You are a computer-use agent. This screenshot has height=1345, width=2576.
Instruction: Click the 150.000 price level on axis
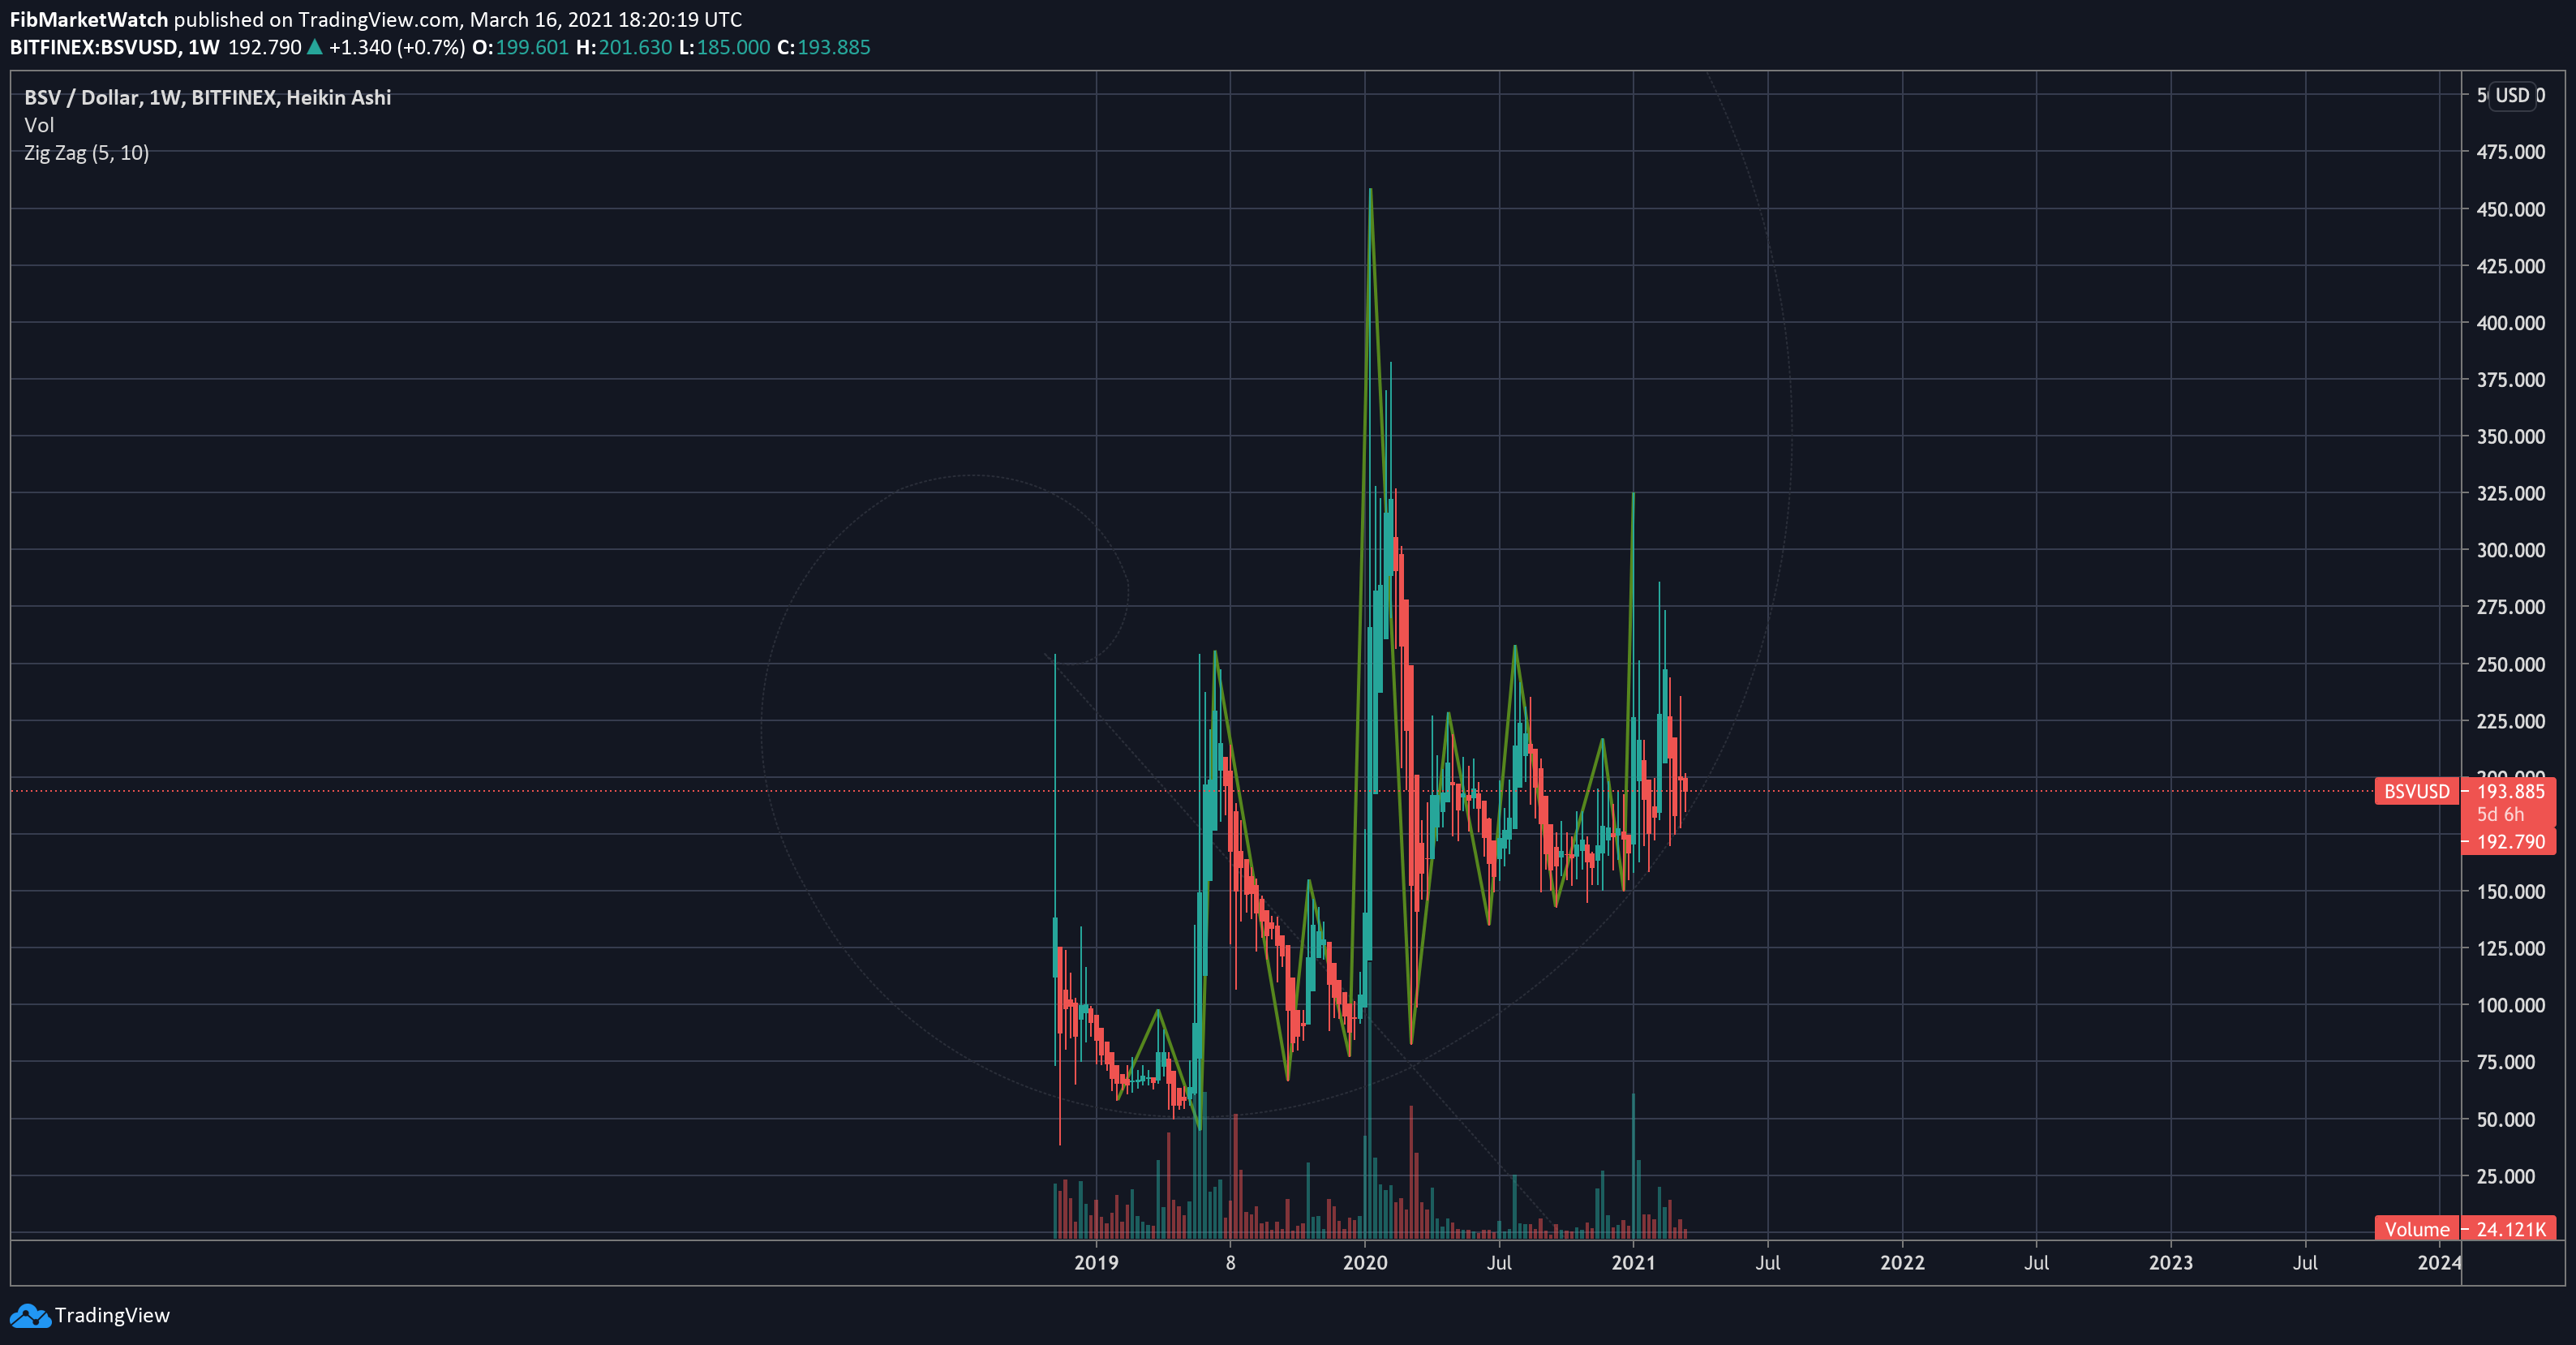[x=2510, y=891]
